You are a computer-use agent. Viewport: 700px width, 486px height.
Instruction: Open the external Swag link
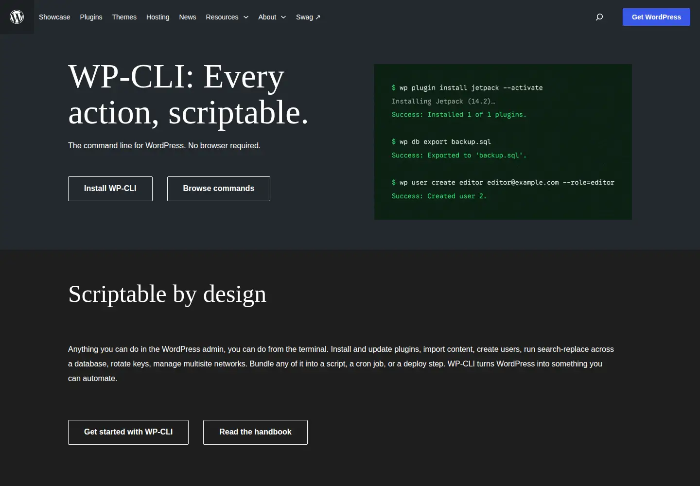pyautogui.click(x=308, y=17)
